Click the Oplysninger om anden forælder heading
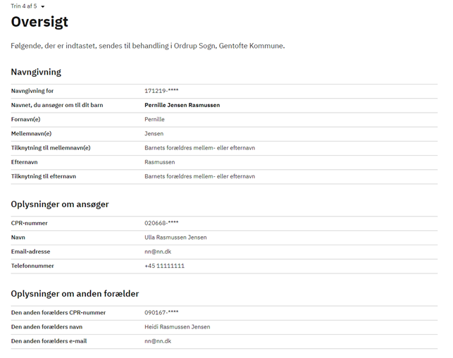Viewport: 453px width, 358px height. click(x=75, y=294)
